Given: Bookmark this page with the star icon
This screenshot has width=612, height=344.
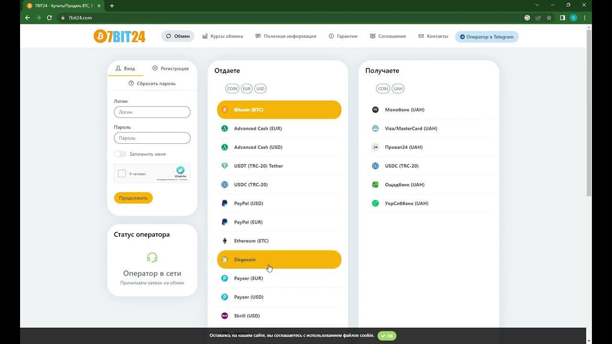Looking at the screenshot, I should point(549,18).
